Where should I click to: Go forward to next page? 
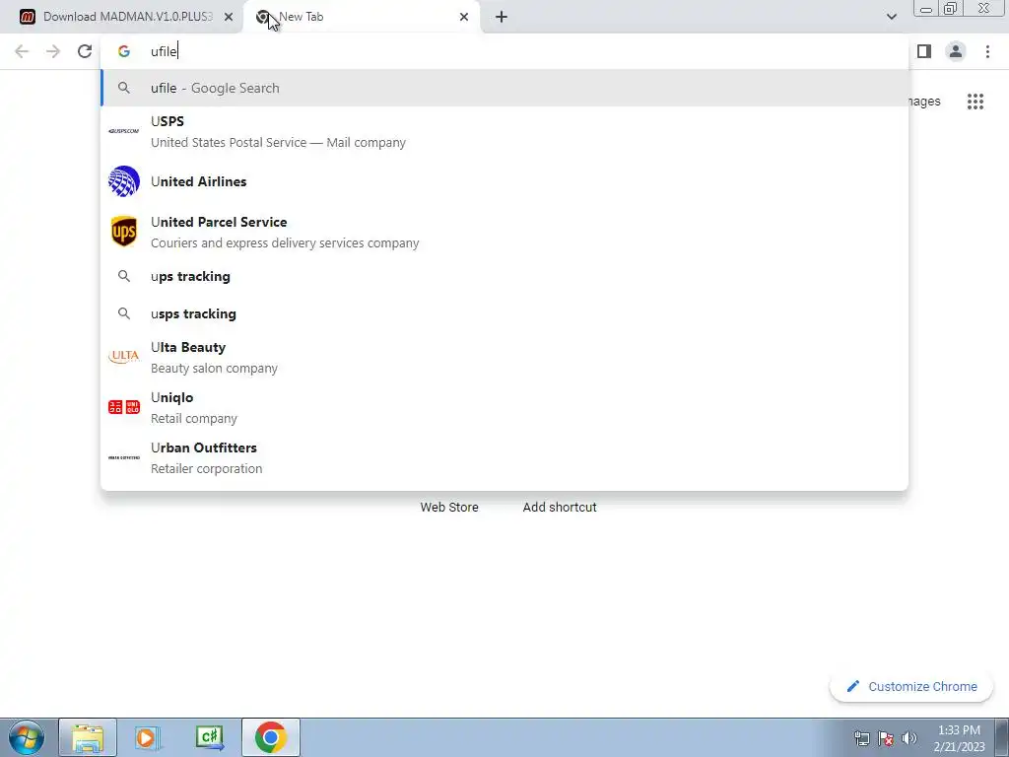coord(53,51)
